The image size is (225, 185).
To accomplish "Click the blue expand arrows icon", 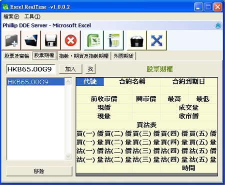I will [156, 40].
